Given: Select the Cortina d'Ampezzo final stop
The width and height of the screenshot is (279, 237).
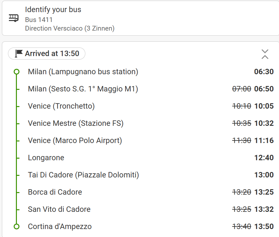Looking at the screenshot, I should pyautogui.click(x=60, y=226).
